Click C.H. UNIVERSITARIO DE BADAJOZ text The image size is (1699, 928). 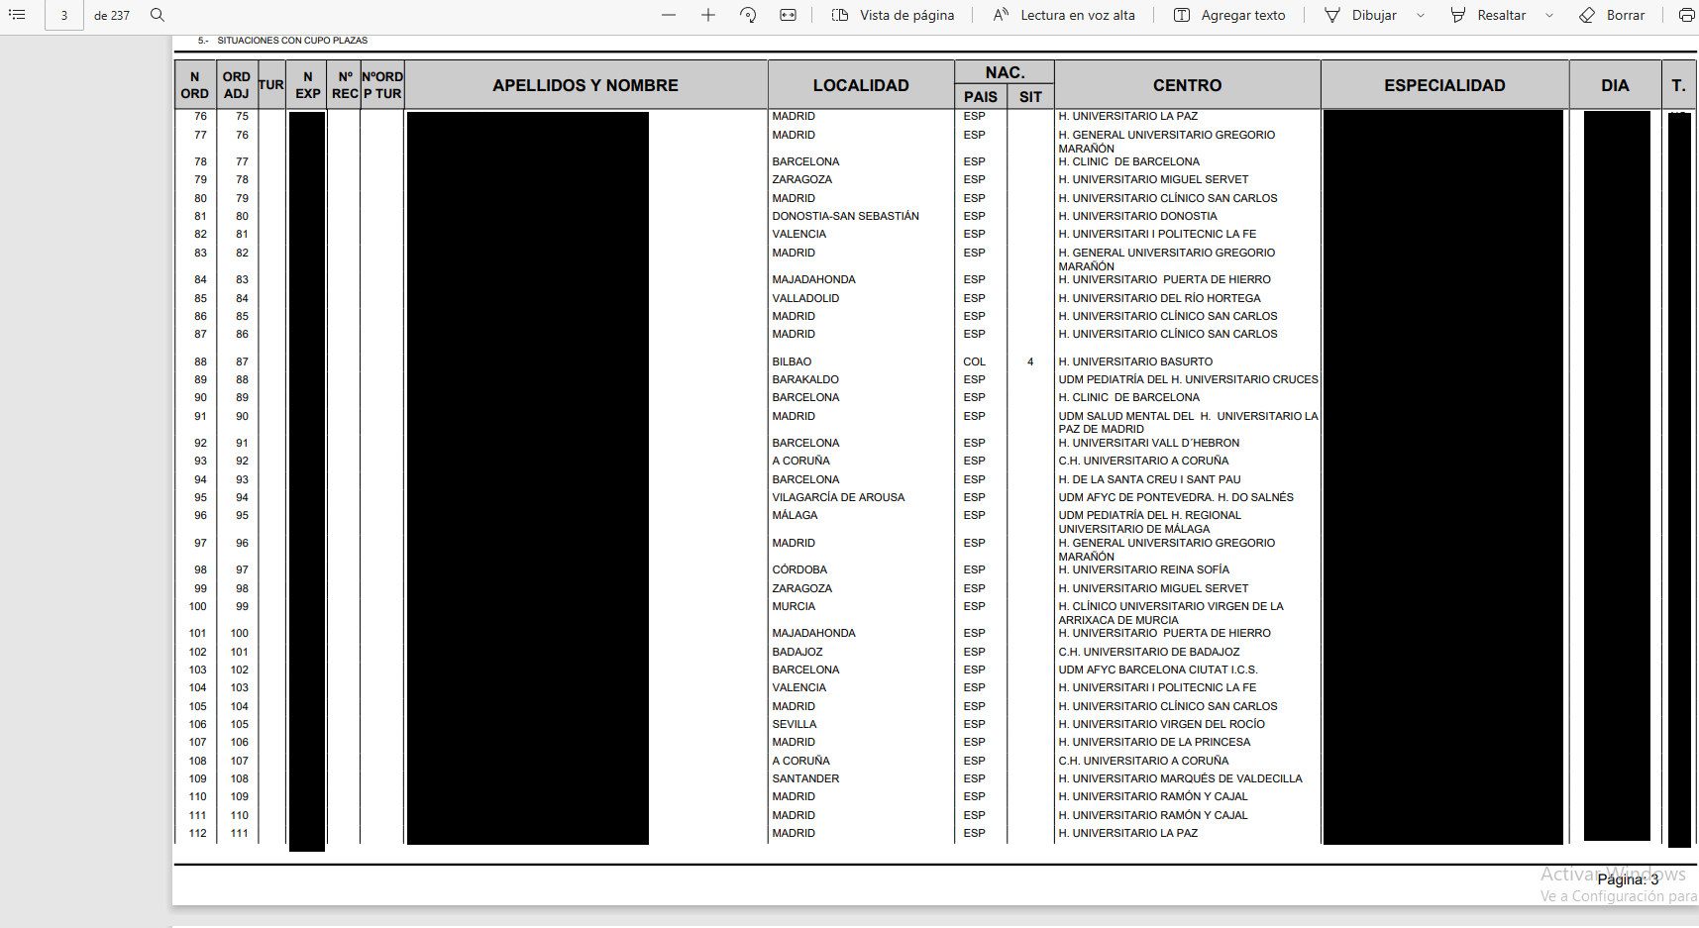[1148, 652]
